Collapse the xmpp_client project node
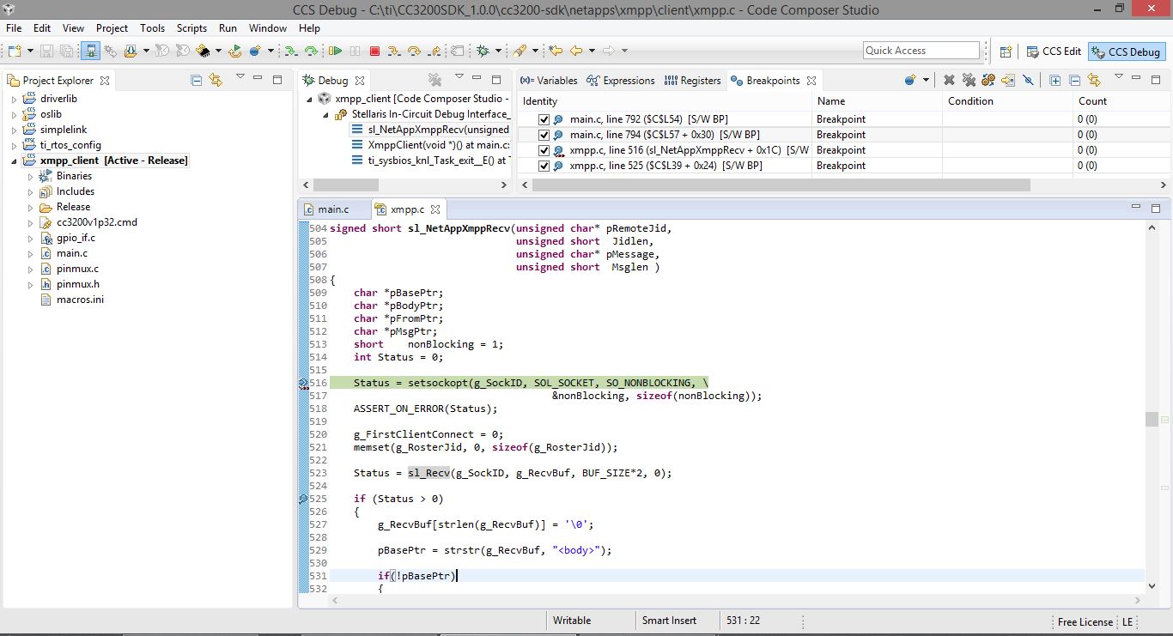 [x=14, y=161]
